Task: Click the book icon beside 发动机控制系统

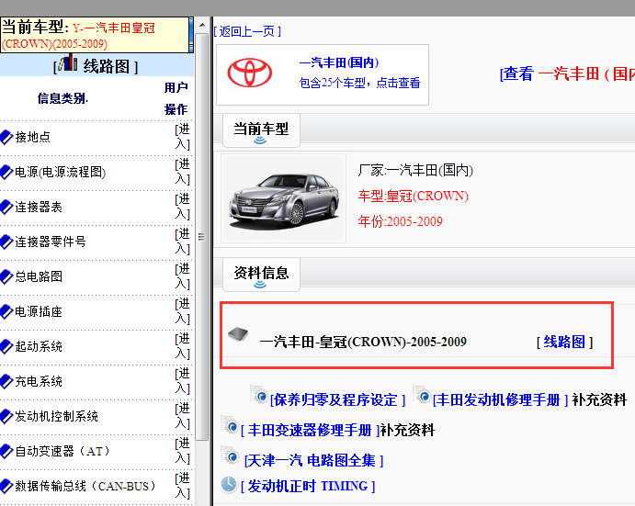Action: (x=6, y=416)
